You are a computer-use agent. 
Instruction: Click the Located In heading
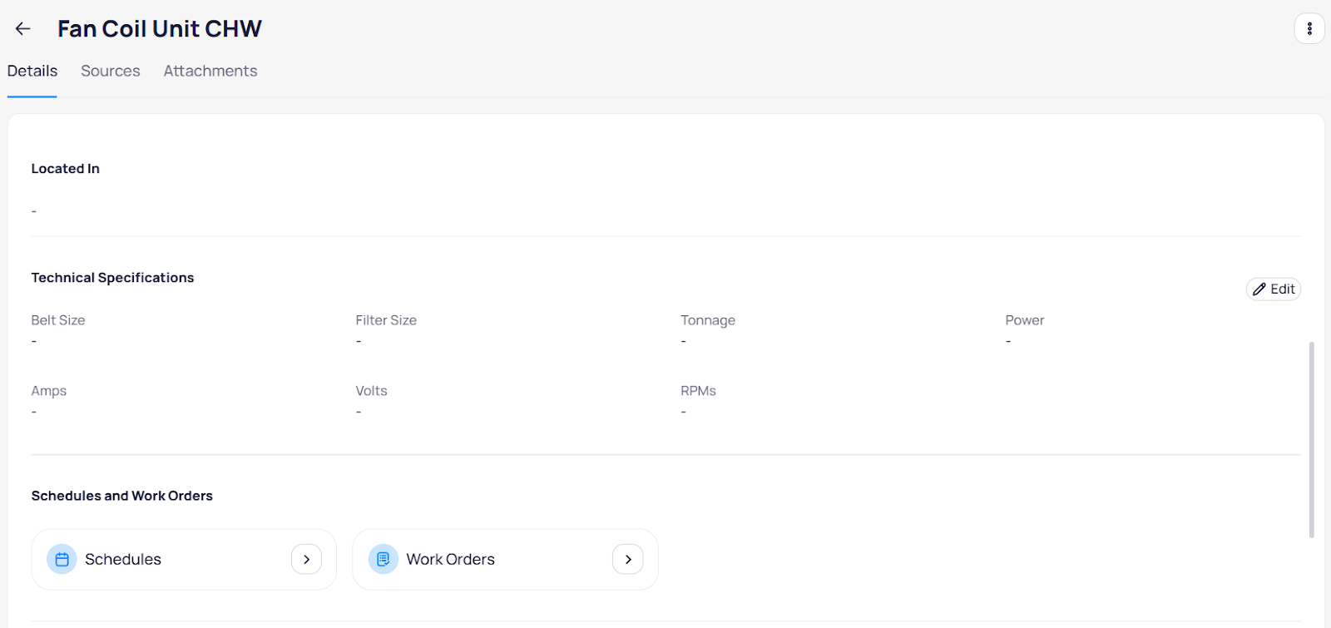[65, 169]
